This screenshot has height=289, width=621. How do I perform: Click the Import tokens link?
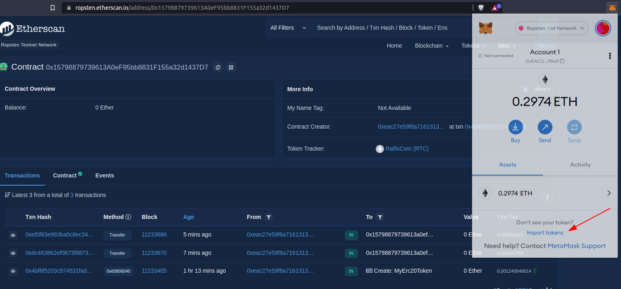click(545, 233)
